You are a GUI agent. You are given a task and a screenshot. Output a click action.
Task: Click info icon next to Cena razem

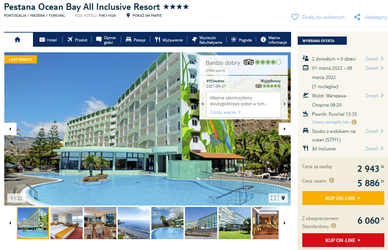332,180
